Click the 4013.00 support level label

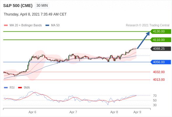(x=159, y=80)
